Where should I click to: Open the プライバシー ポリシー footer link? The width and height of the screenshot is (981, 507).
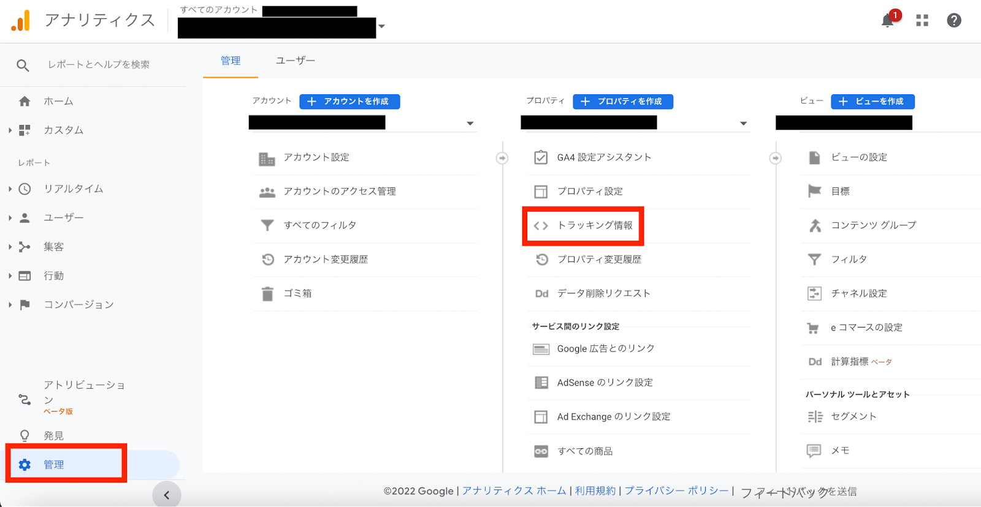(676, 491)
